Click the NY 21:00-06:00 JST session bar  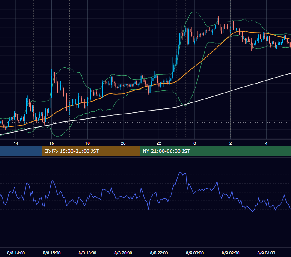coord(215,151)
